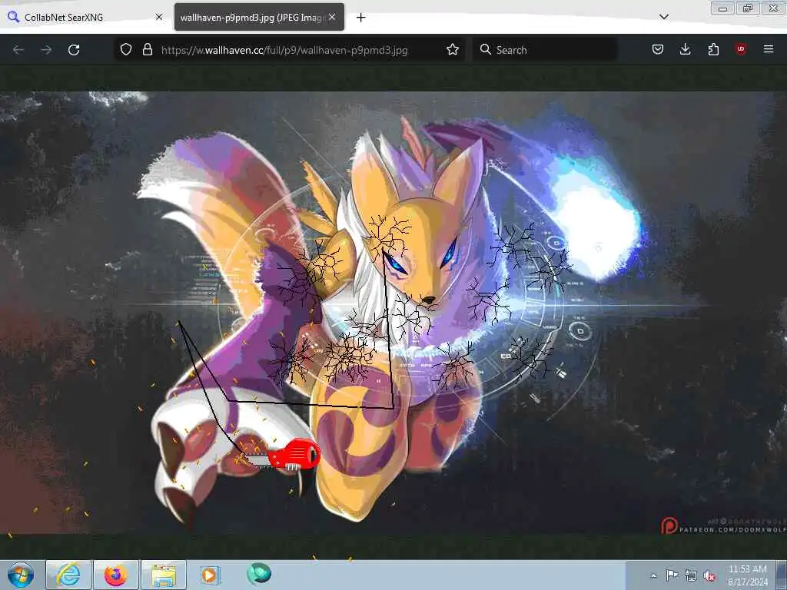Open the muted volume speaker icon
The width and height of the screenshot is (787, 590).
pos(709,575)
